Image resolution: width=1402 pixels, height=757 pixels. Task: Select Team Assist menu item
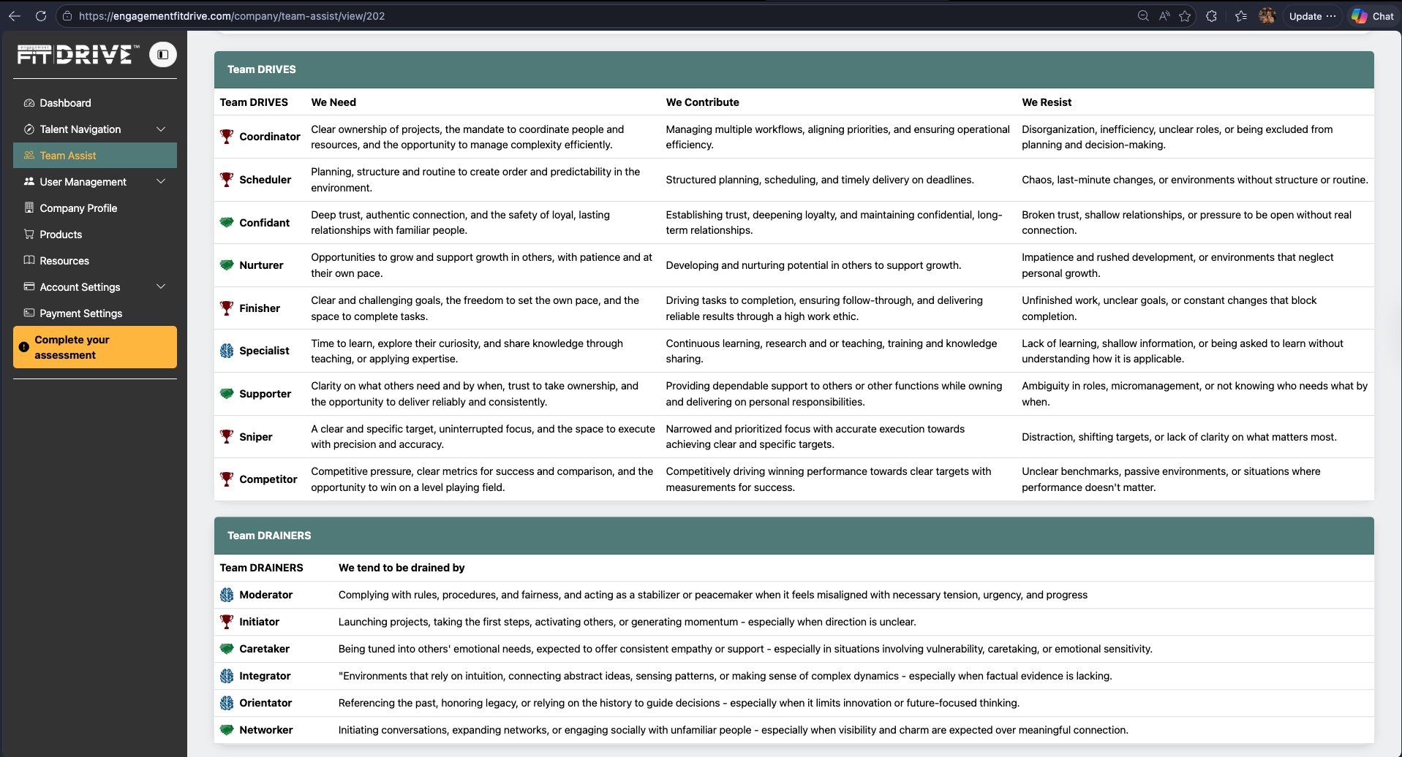pos(95,156)
